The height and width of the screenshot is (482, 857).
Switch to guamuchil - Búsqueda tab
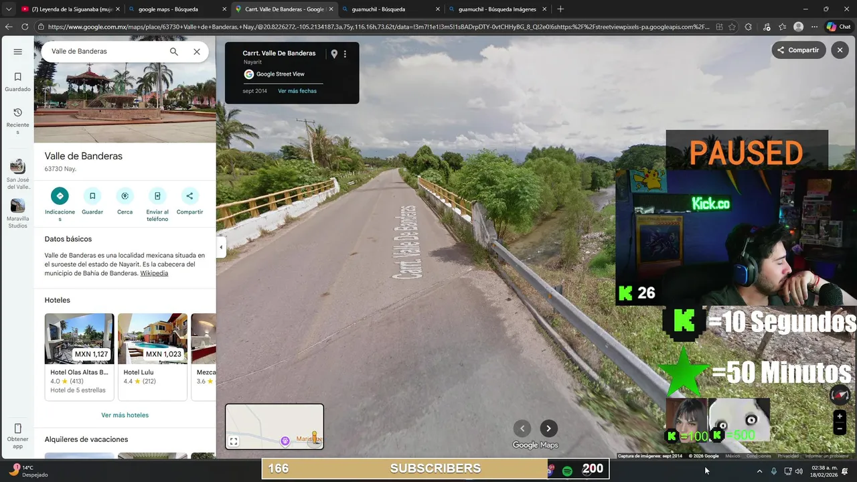click(x=390, y=9)
